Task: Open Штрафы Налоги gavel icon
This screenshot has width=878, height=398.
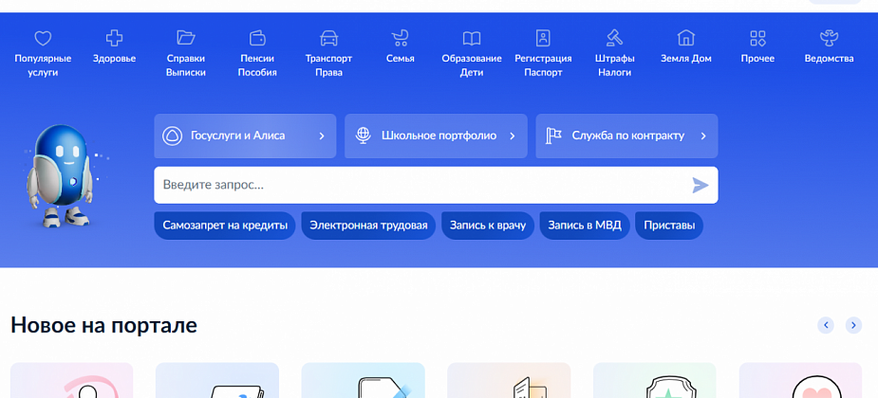Action: [x=615, y=38]
